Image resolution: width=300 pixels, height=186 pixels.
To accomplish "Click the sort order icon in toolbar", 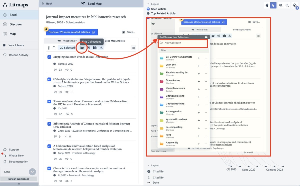I will coord(54,48).
